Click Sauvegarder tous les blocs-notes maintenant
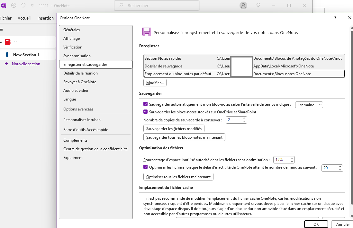Image resolution: width=353 pixels, height=228 pixels. pos(184,137)
